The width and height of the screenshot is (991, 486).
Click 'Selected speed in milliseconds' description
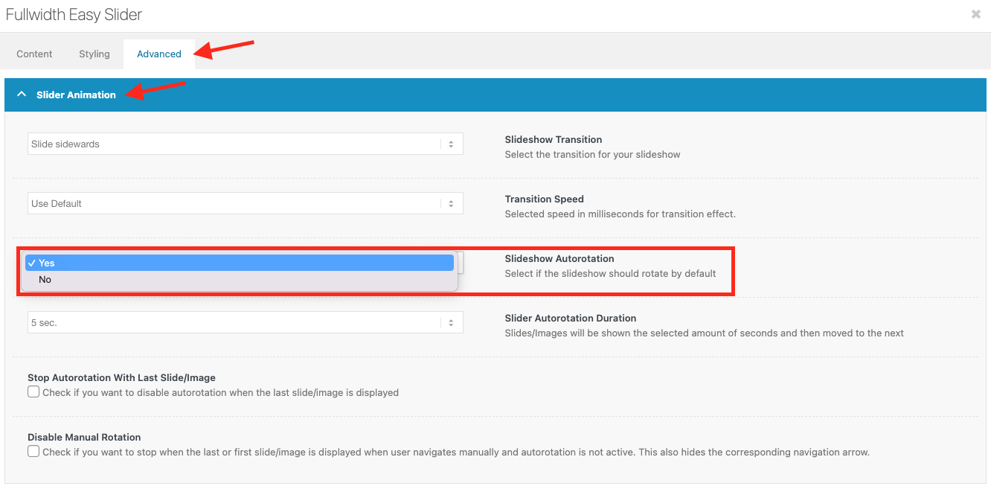pyautogui.click(x=620, y=214)
